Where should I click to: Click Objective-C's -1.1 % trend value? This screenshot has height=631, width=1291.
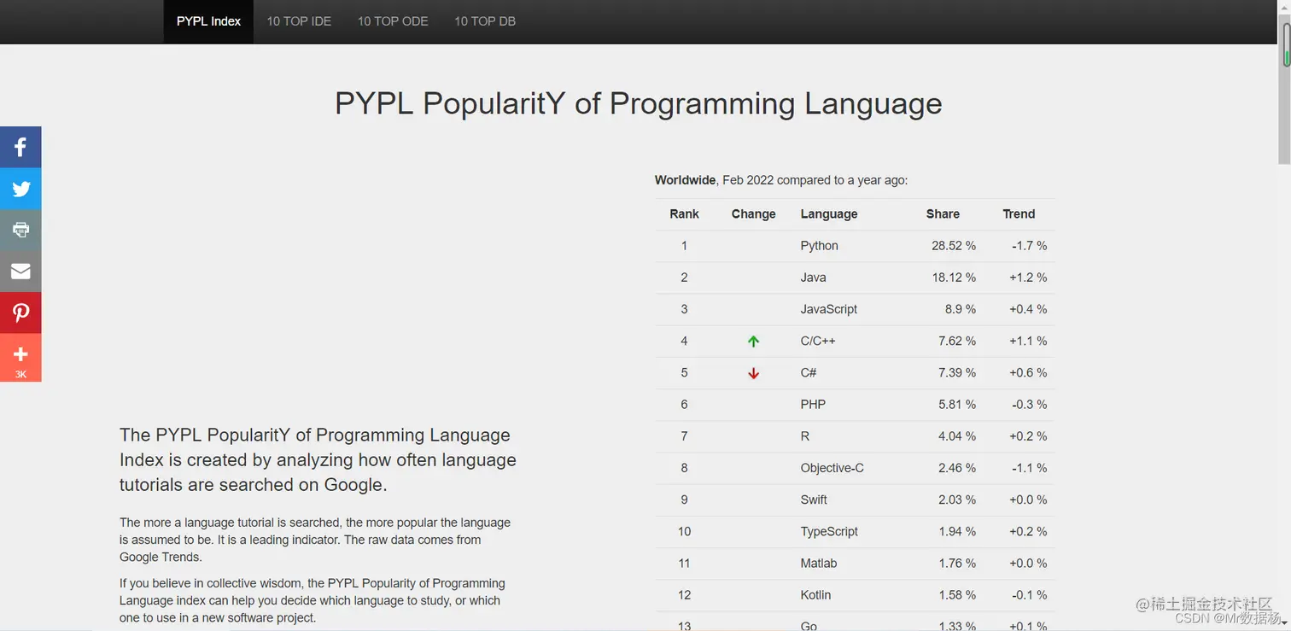(1030, 468)
